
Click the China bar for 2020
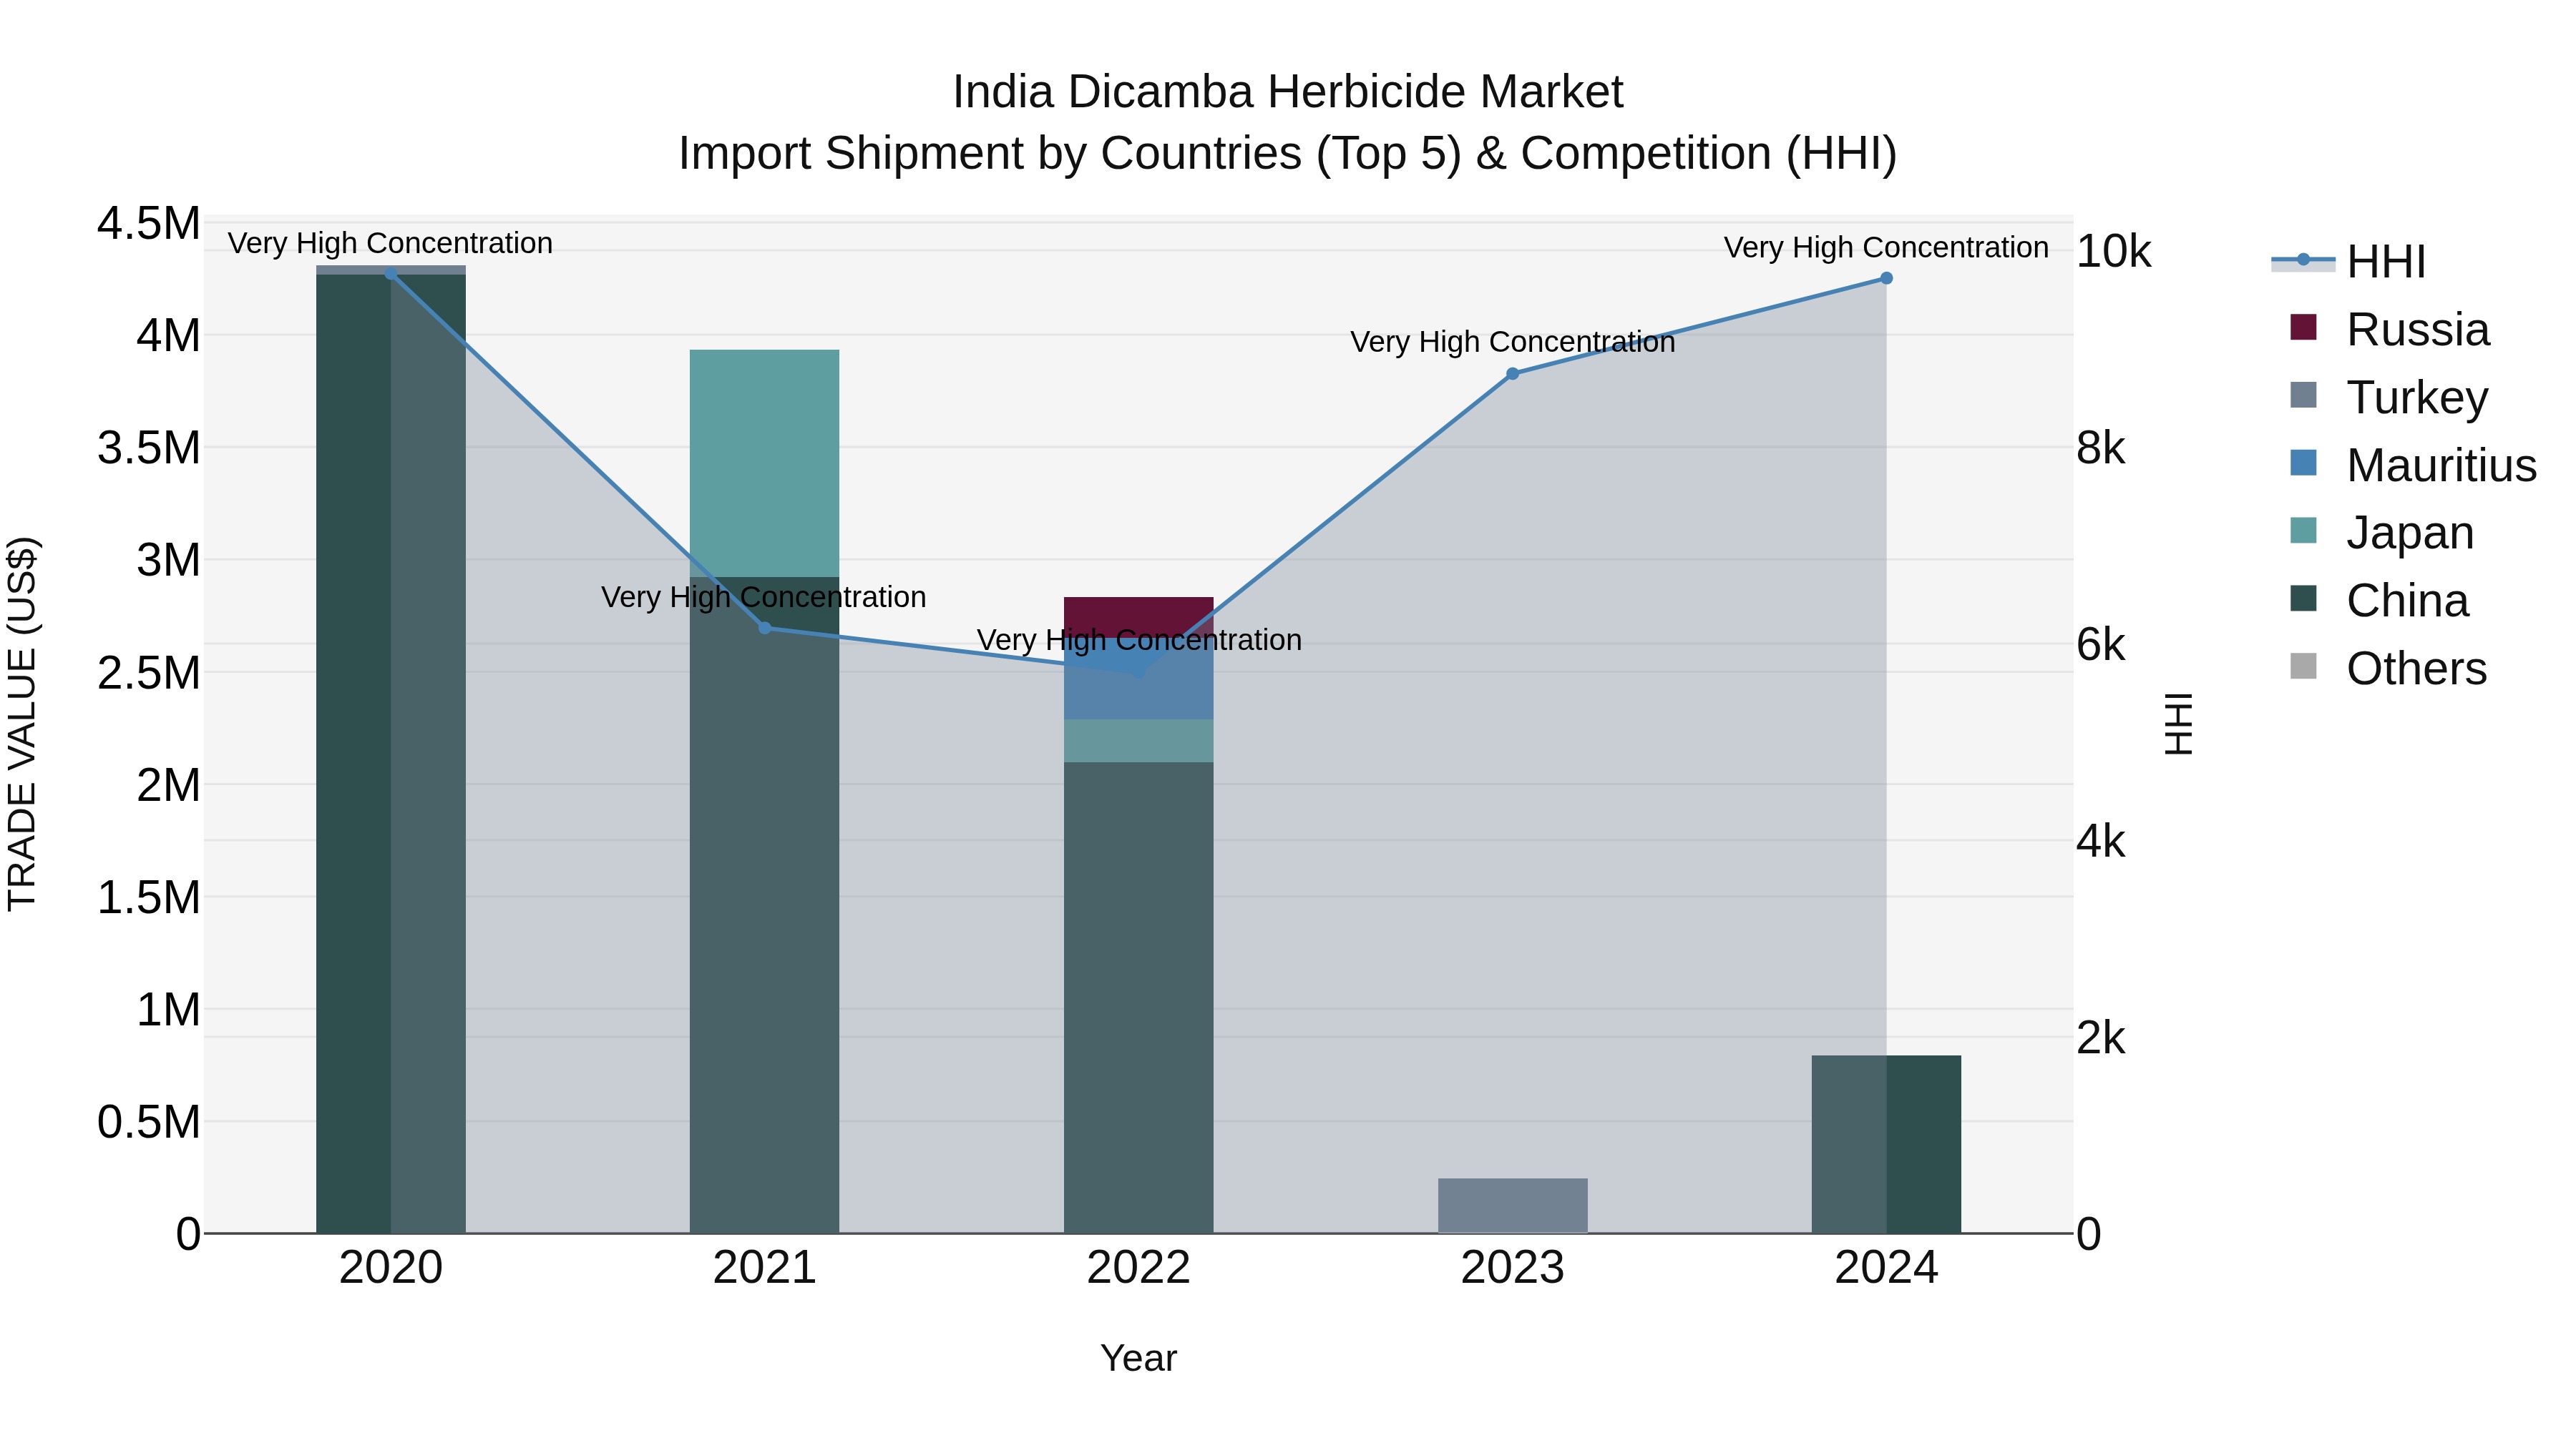coord(391,754)
